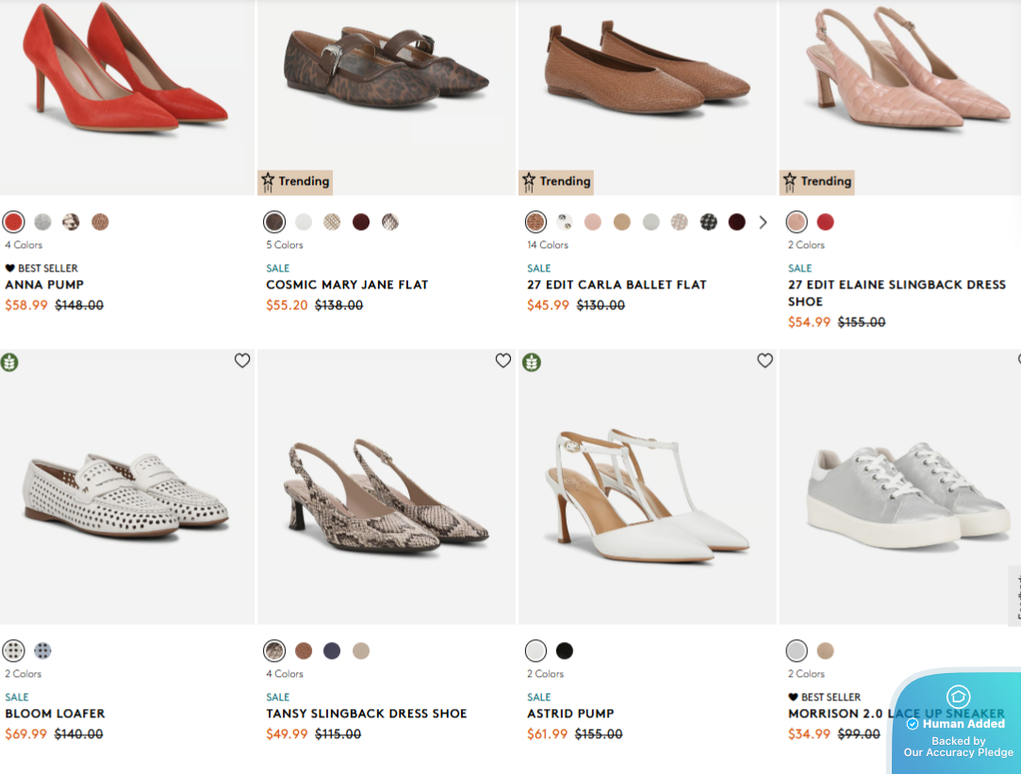Select the fourth, tan swatch for Anna Pump
This screenshot has width=1021, height=774.
coord(100,222)
